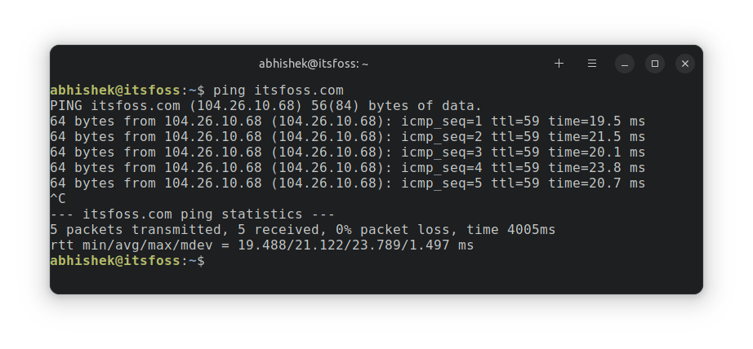Open a new terminal tab with plus icon
The image size is (753, 349).
(559, 64)
